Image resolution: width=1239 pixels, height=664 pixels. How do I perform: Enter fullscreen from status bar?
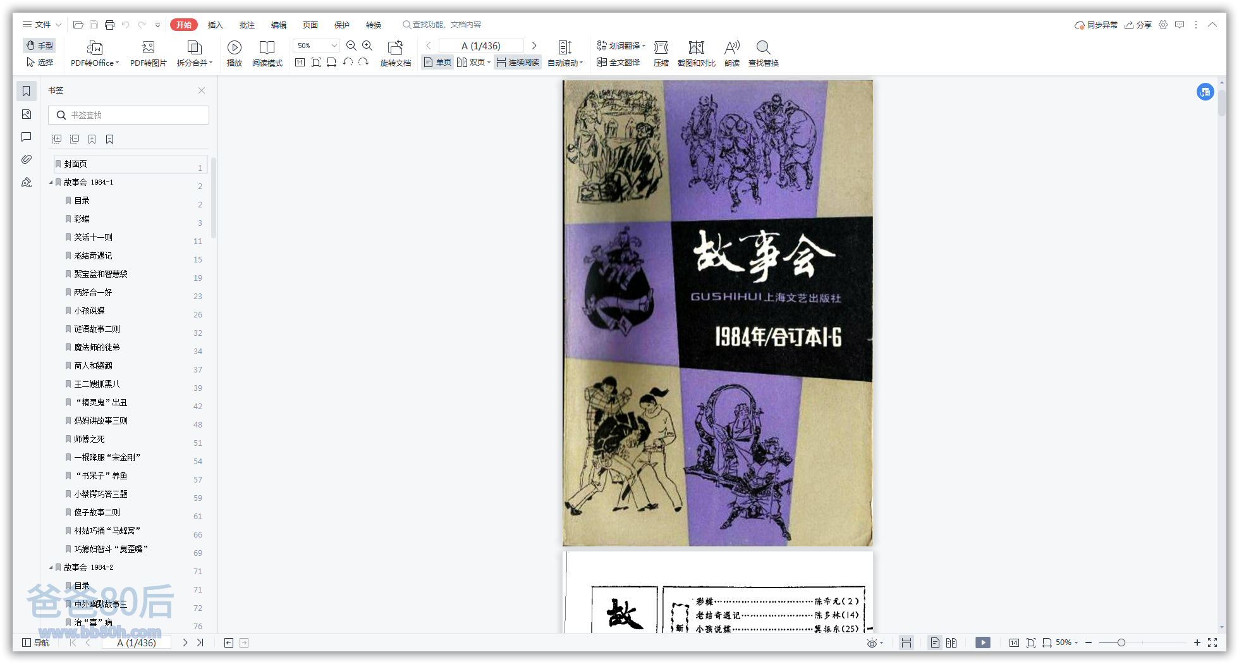tap(1212, 642)
